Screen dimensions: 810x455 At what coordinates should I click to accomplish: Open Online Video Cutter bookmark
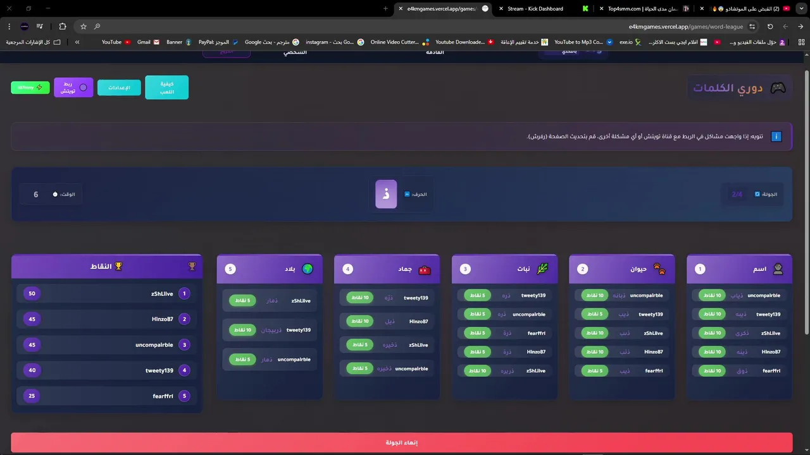point(399,42)
